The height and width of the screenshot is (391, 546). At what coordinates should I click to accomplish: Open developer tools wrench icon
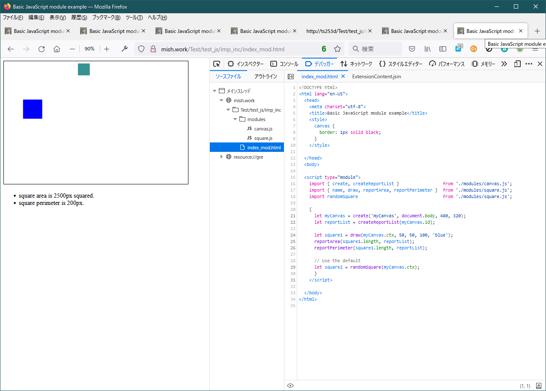tap(125, 49)
